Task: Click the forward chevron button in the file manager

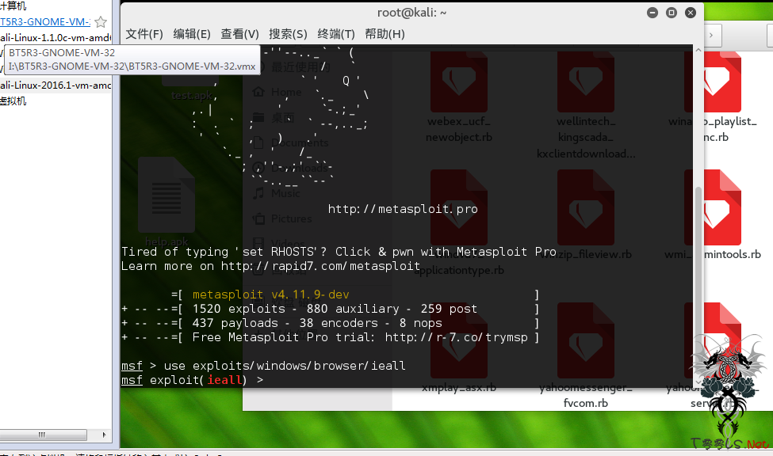Action: [x=711, y=35]
